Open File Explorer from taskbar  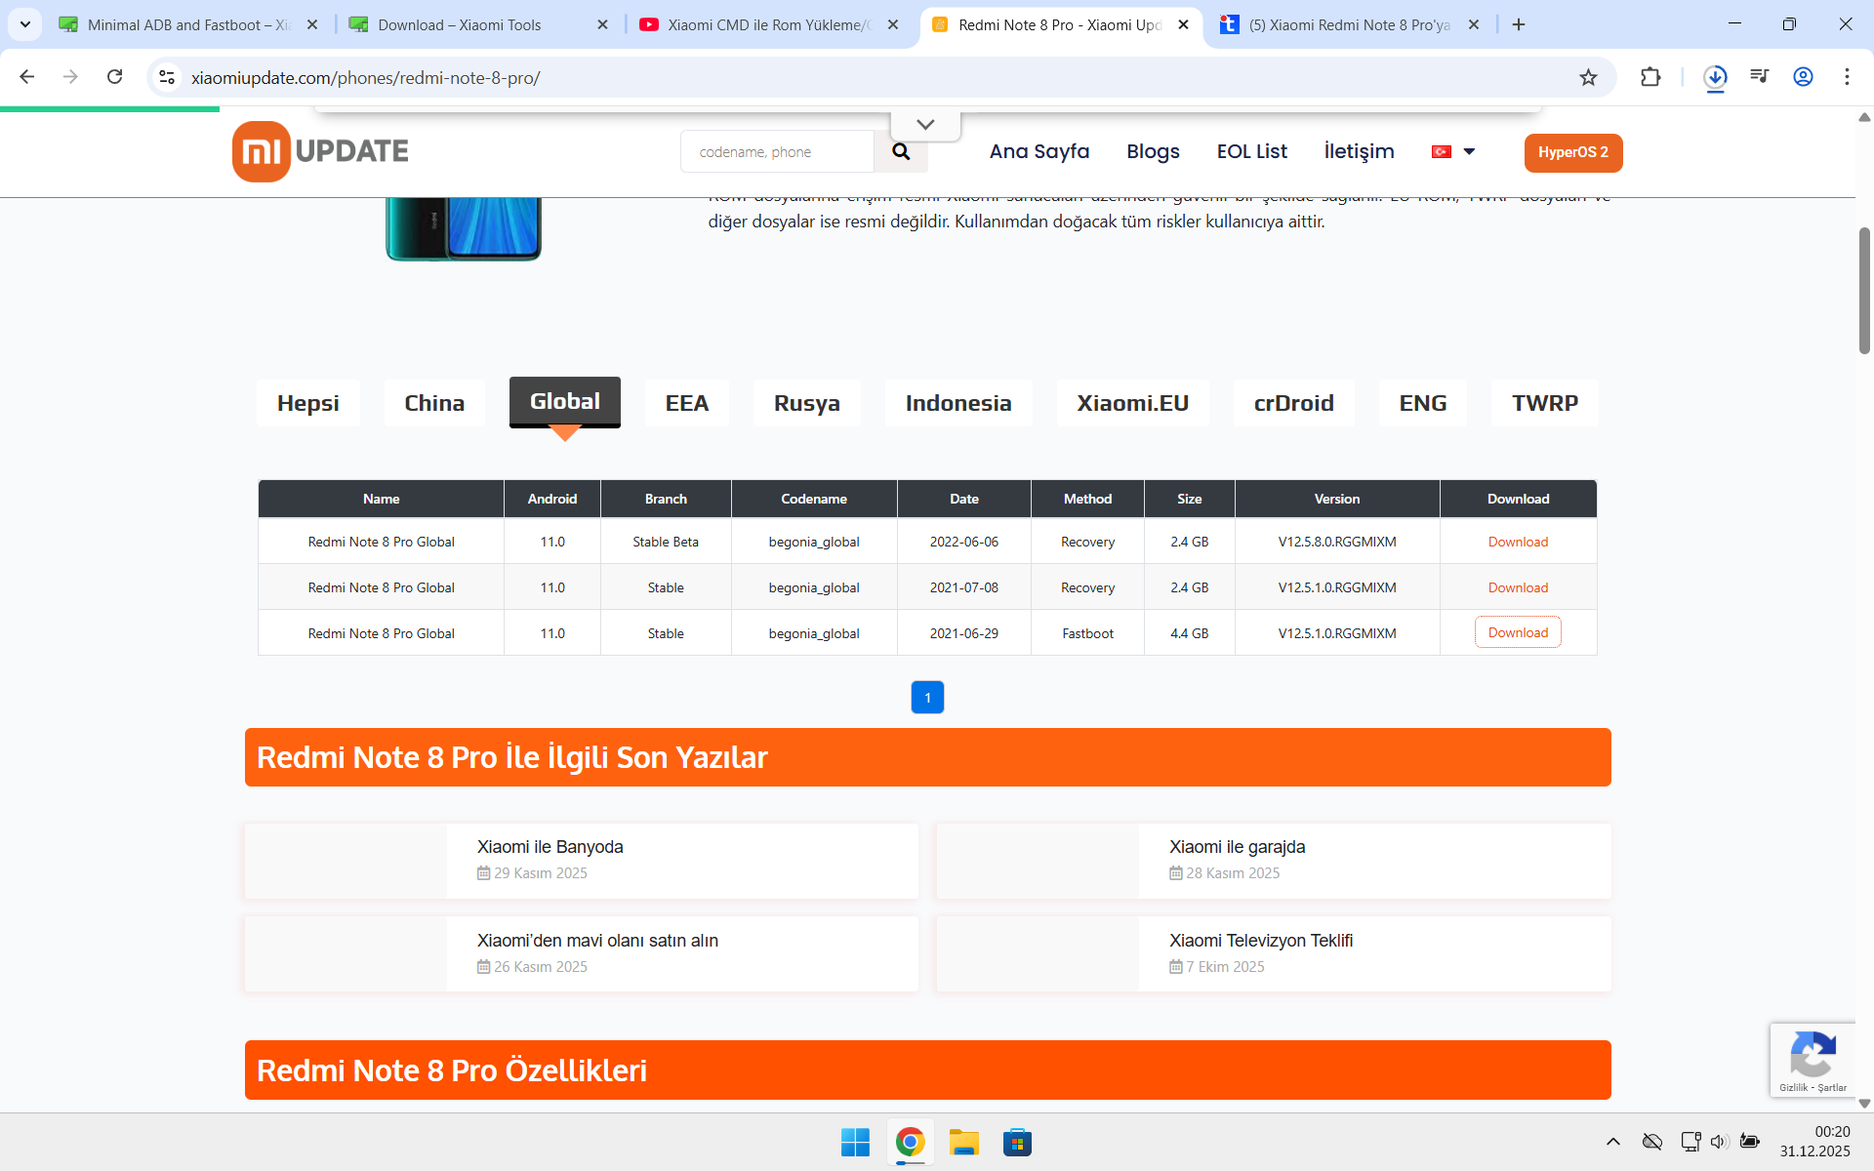coord(964,1143)
